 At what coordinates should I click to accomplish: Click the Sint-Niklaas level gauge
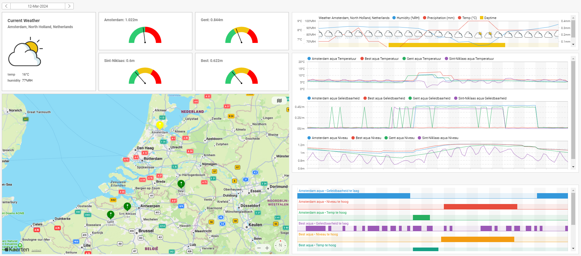click(x=145, y=76)
